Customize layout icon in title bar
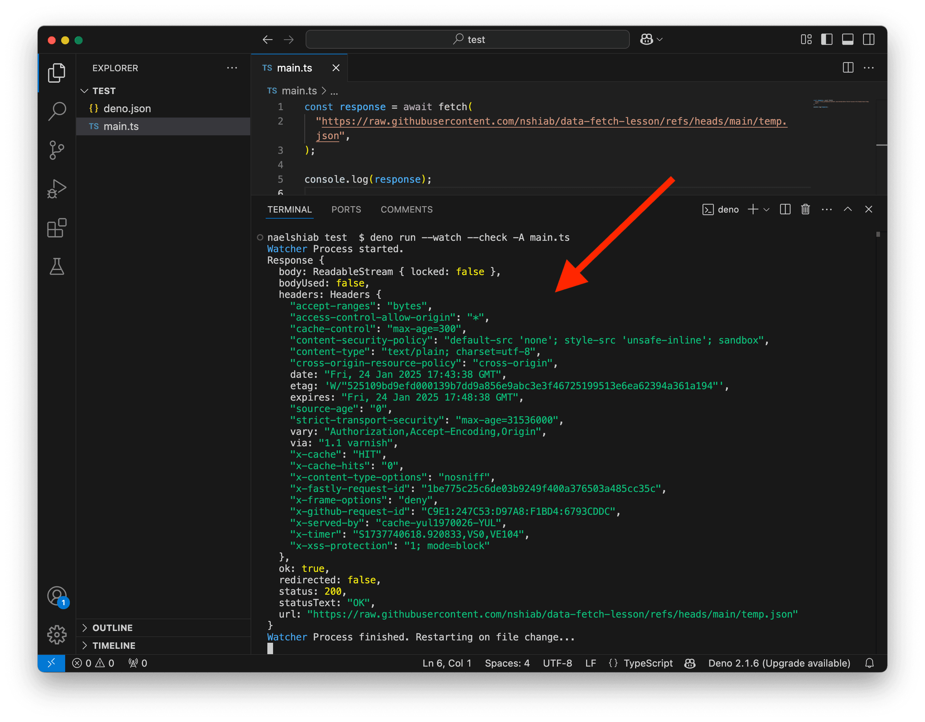Image resolution: width=925 pixels, height=722 pixels. click(806, 39)
